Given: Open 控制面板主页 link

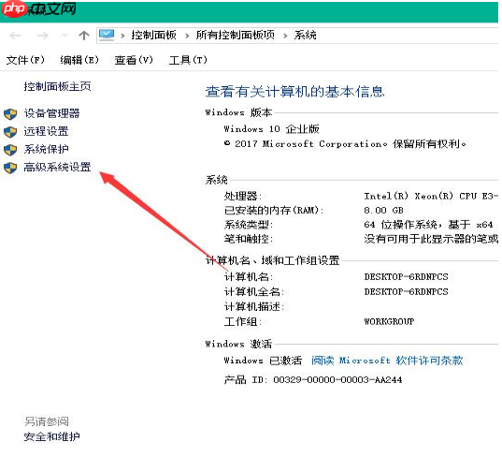Looking at the screenshot, I should click(57, 86).
